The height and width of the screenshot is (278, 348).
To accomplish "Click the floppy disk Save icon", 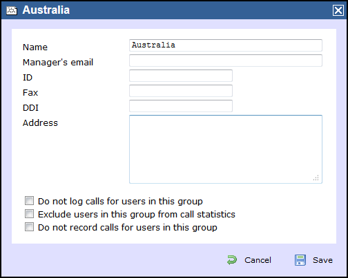I will (300, 260).
